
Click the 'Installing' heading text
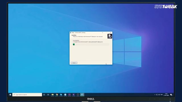pos(74,35)
